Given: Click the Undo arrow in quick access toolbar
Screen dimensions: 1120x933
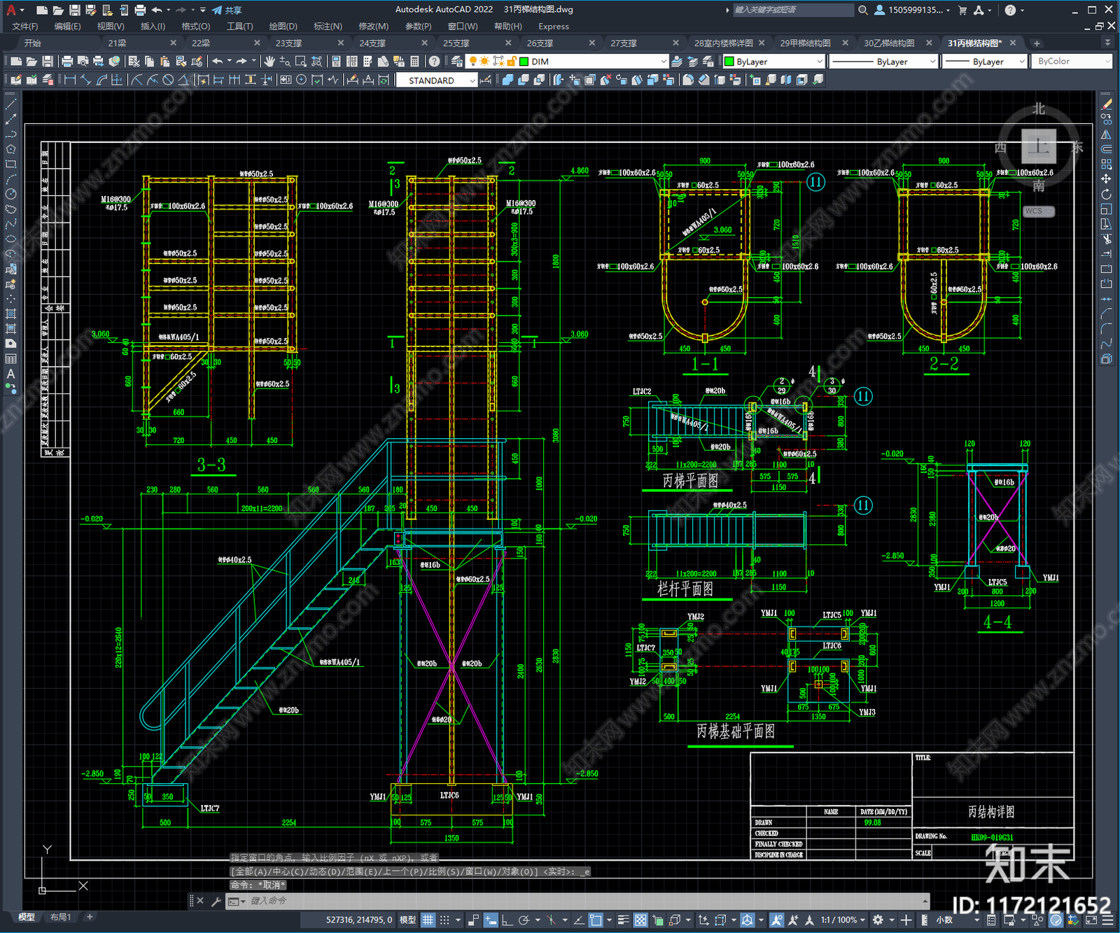Looking at the screenshot, I should click(x=157, y=10).
